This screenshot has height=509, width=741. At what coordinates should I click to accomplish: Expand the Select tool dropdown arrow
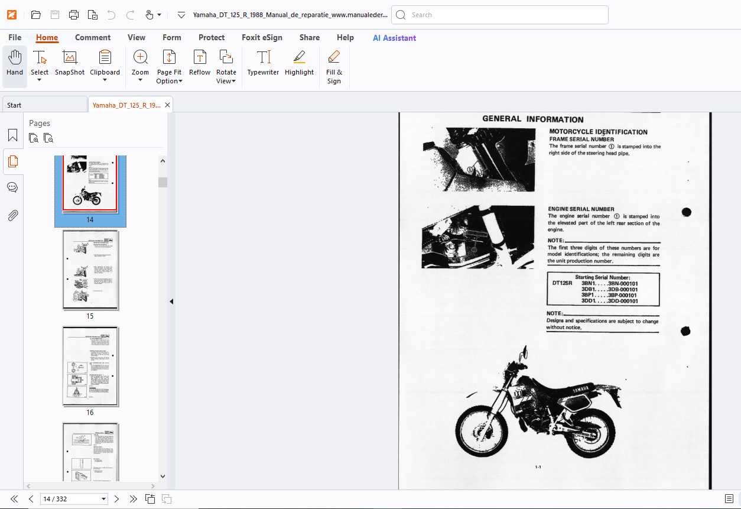(40, 80)
